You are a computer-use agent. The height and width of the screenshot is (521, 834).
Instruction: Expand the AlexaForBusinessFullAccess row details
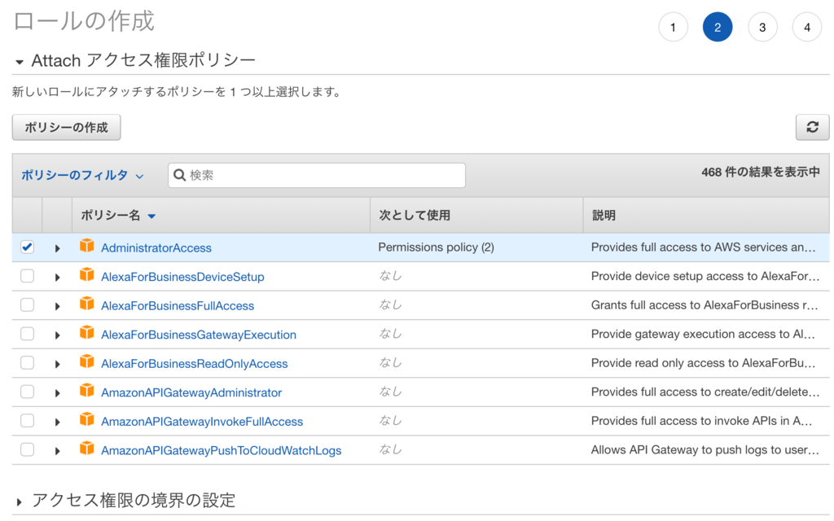[58, 306]
